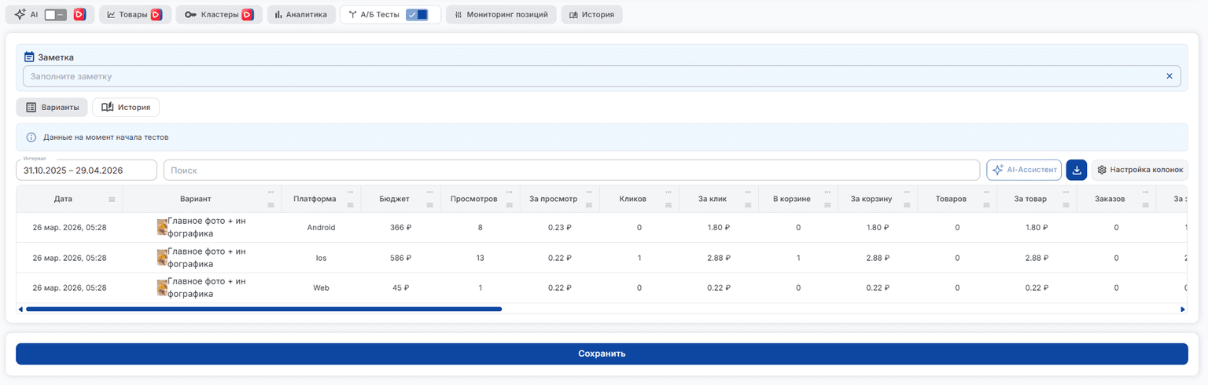Open hamburger menu of the Товаров column
The image size is (1208, 385).
click(987, 205)
